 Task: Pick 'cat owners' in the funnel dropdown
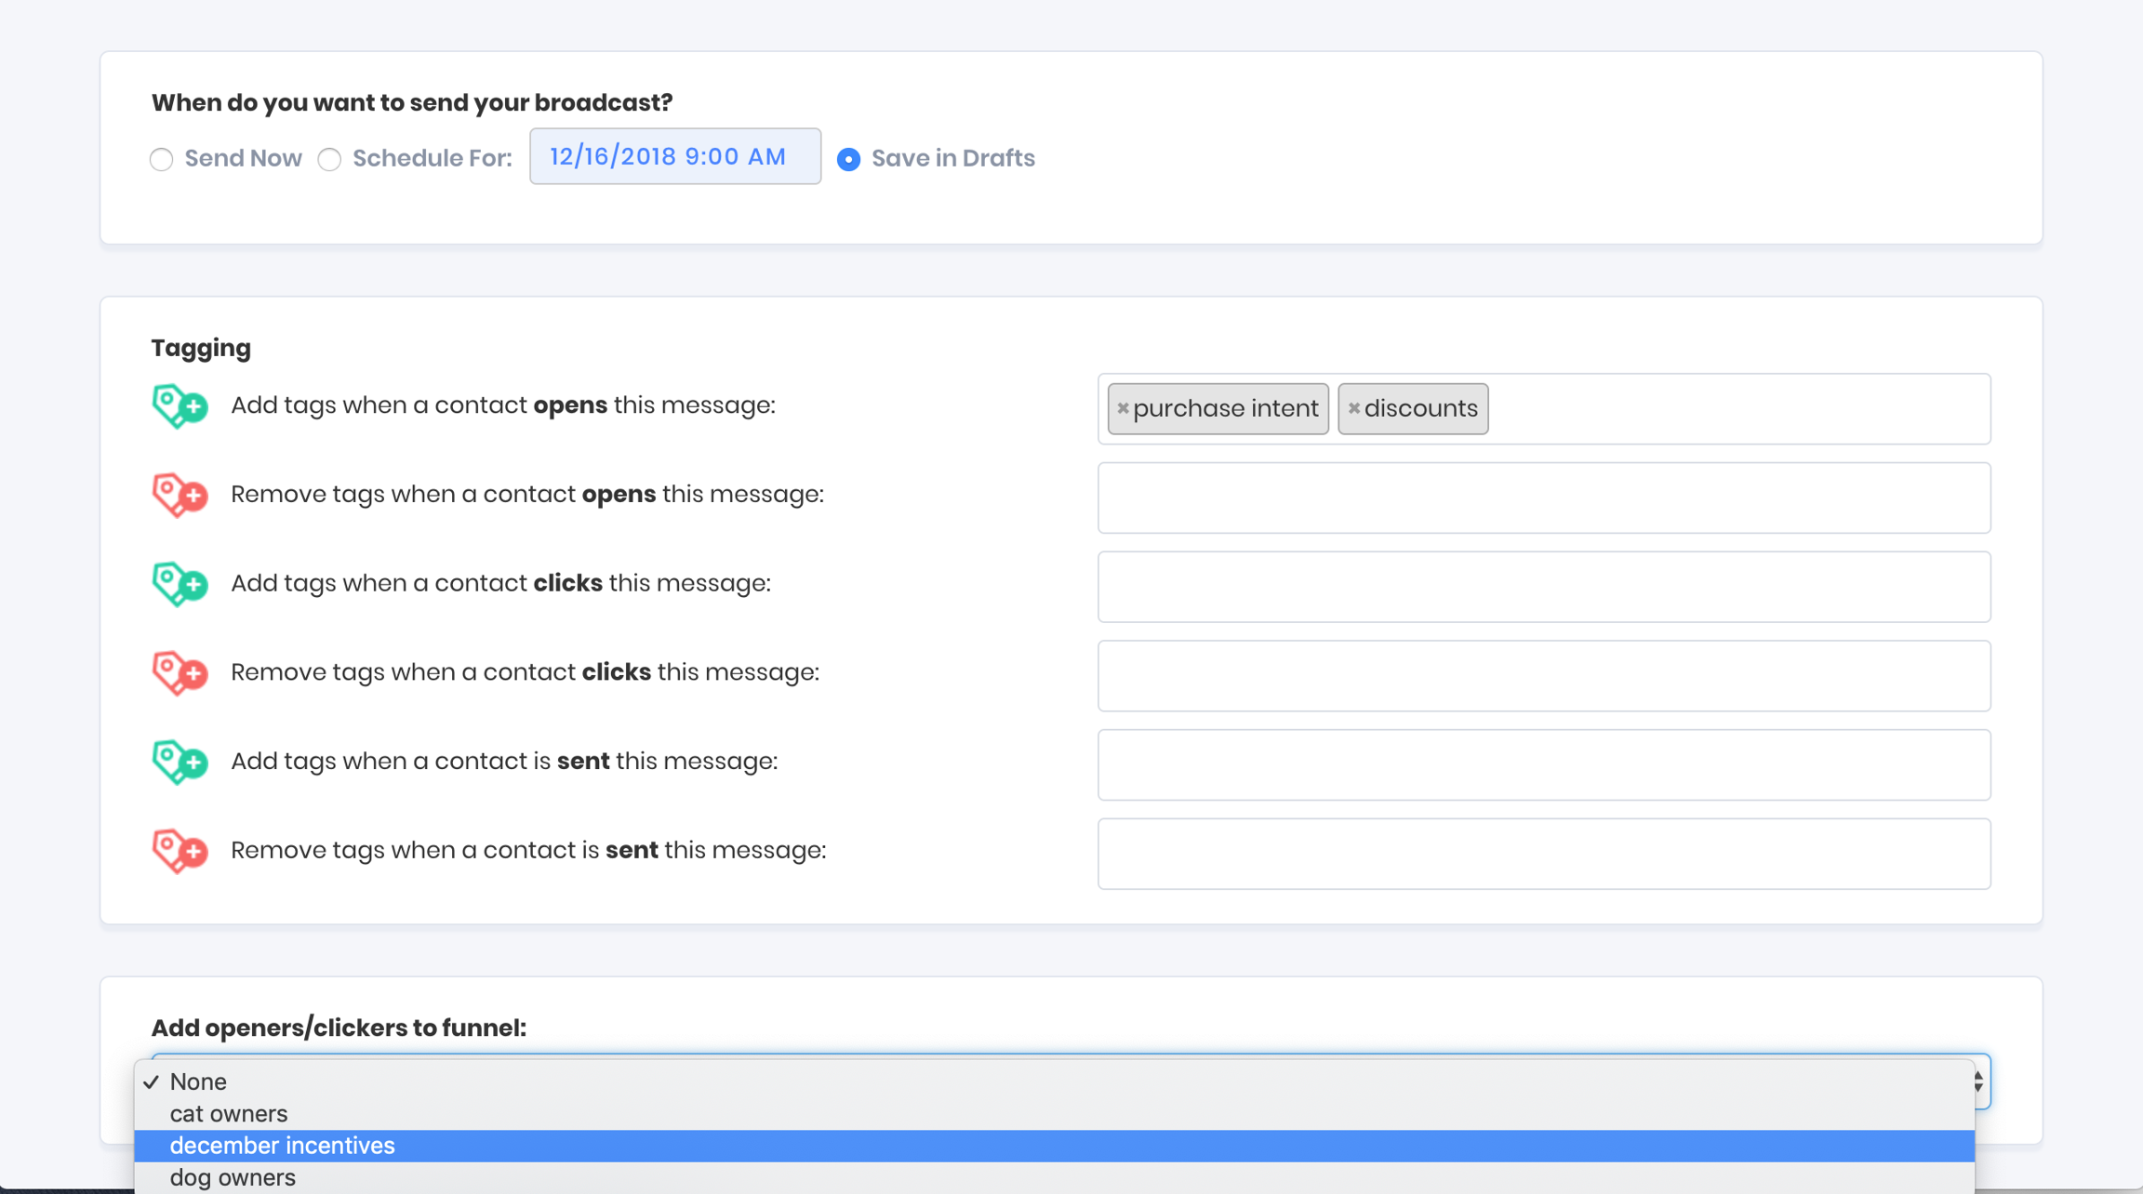229,1113
